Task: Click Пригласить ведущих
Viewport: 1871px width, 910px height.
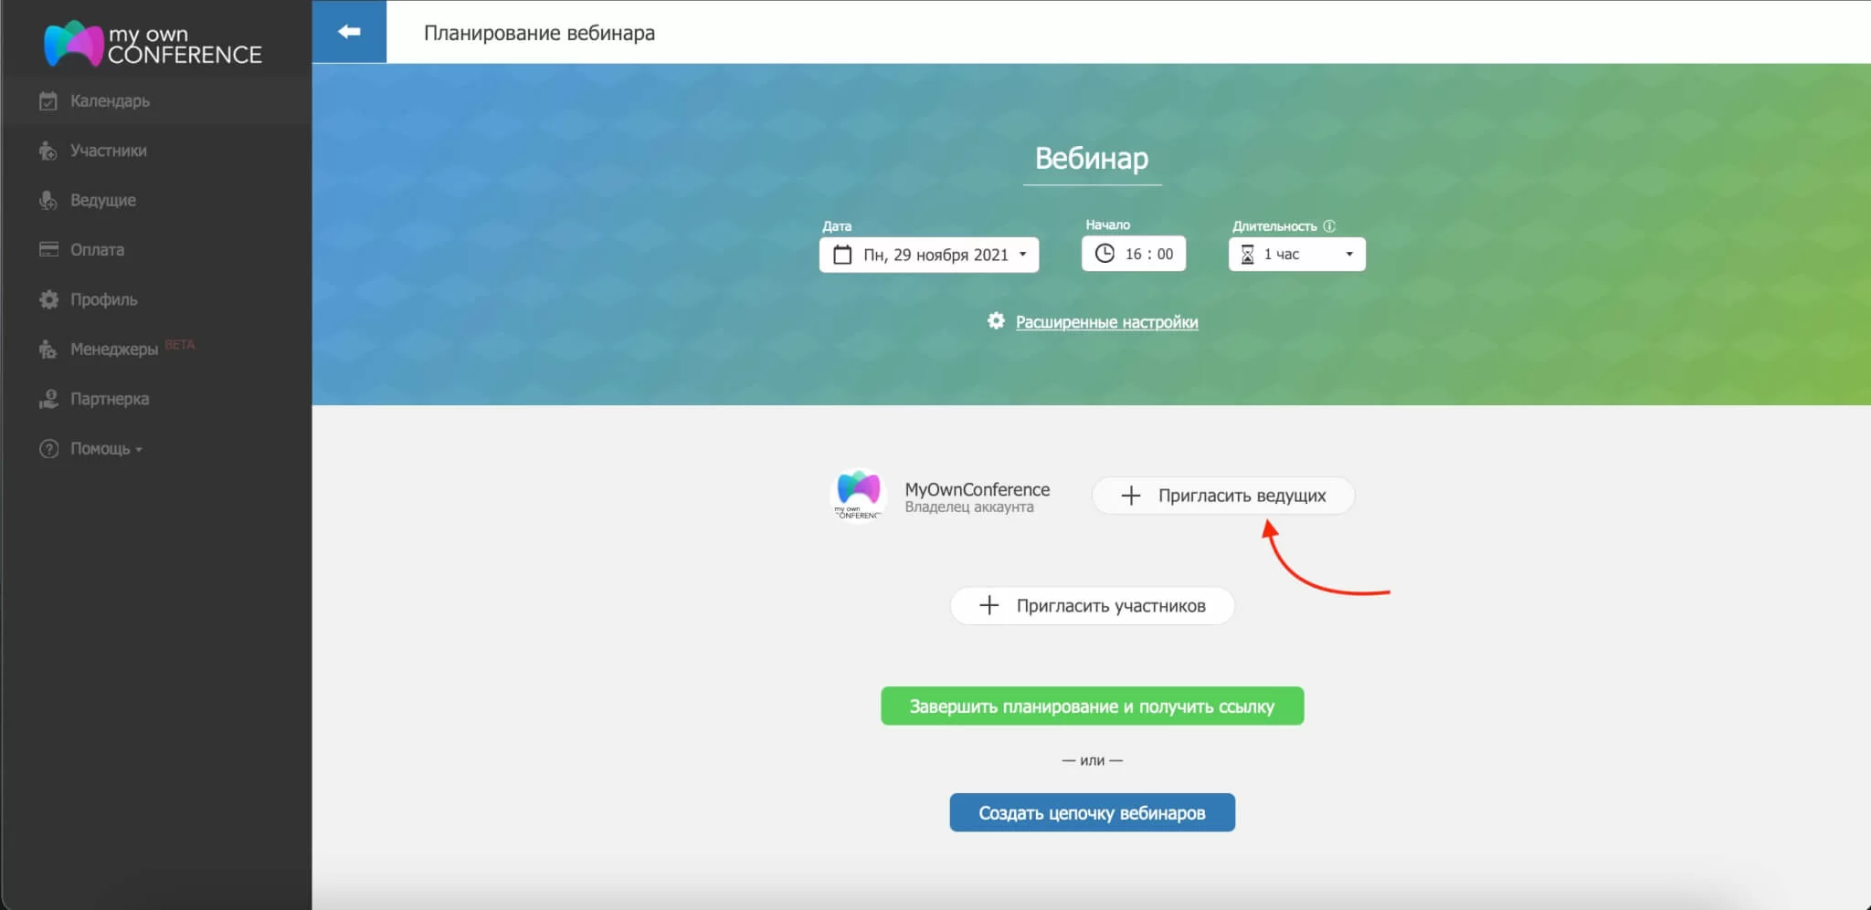Action: (x=1223, y=496)
